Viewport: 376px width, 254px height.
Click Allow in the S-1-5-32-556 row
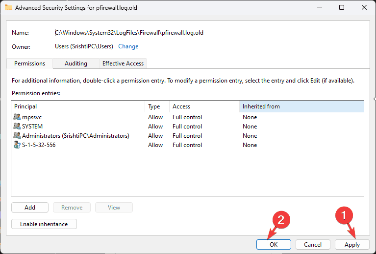[x=155, y=145]
